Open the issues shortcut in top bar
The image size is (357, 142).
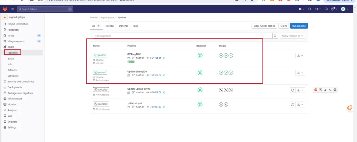click(310, 9)
